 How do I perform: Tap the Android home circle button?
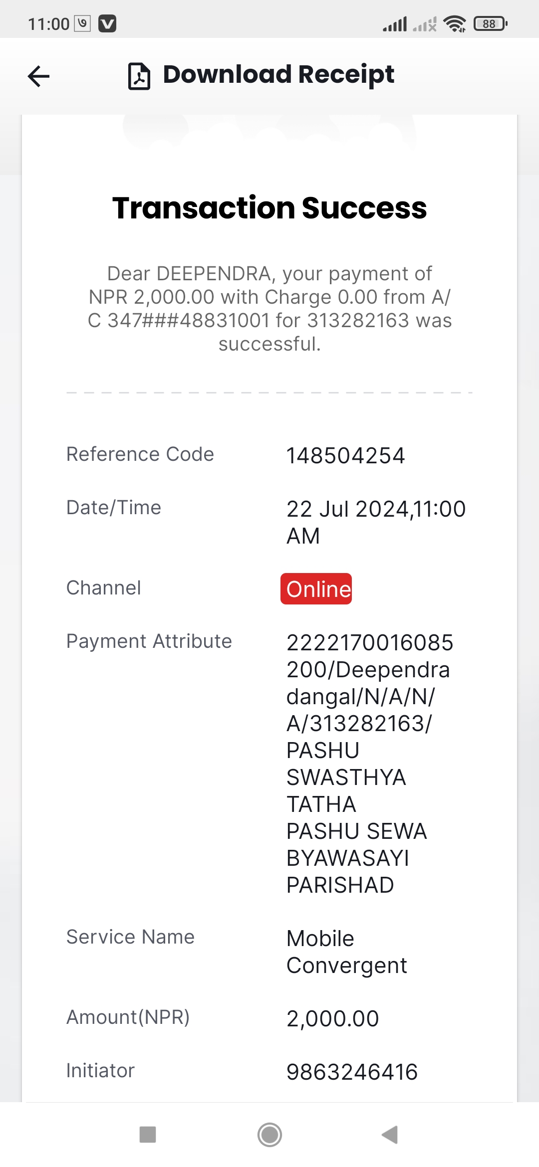tap(269, 1135)
